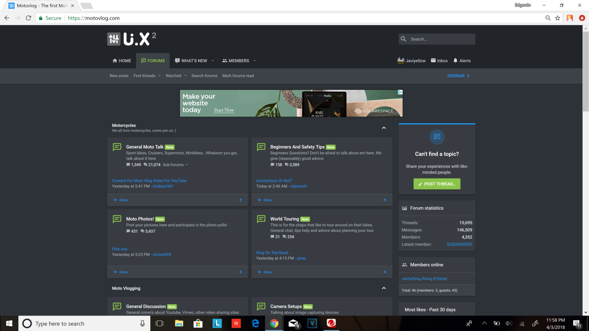The height and width of the screenshot is (331, 589).
Task: Click the AdChoices icon on the Squarespace ad
Action: click(x=400, y=92)
